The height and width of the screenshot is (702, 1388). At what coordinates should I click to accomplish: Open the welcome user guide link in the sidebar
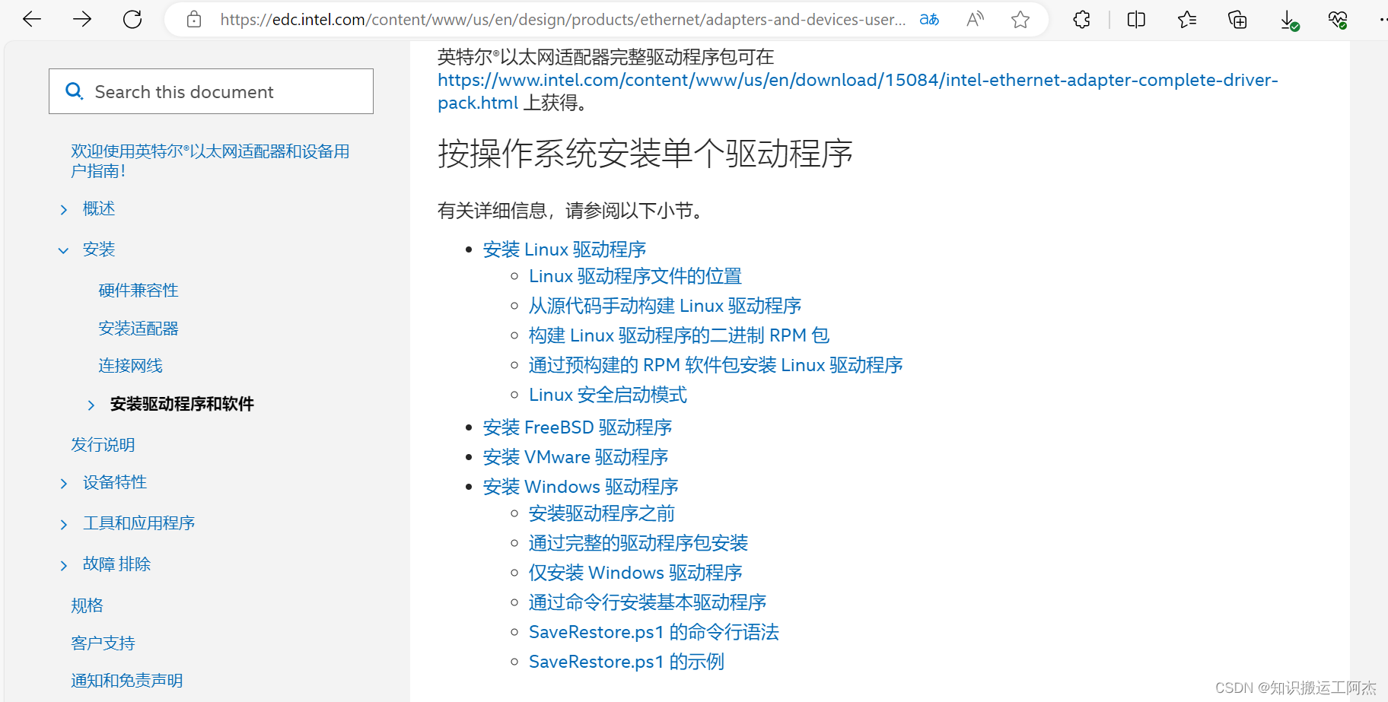[210, 160]
